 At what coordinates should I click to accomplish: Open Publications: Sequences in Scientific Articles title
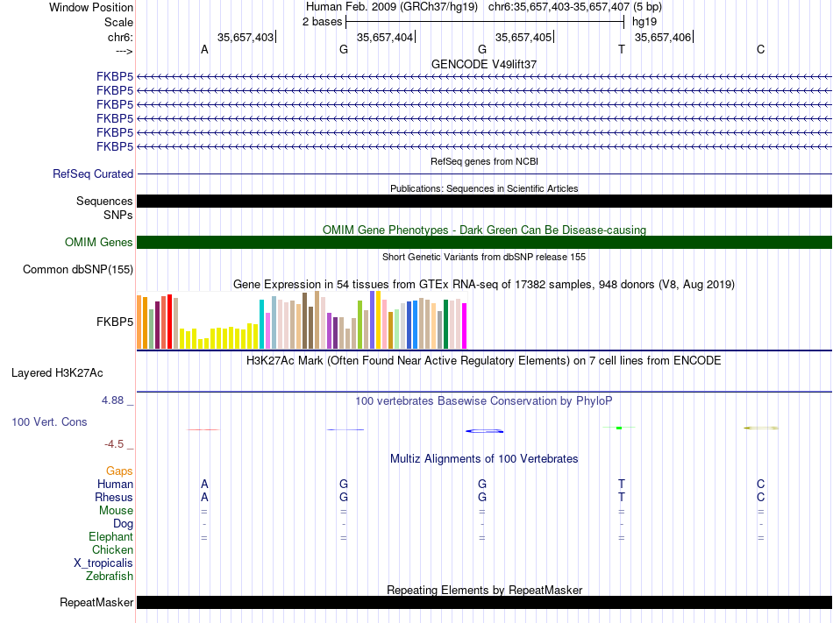click(484, 188)
